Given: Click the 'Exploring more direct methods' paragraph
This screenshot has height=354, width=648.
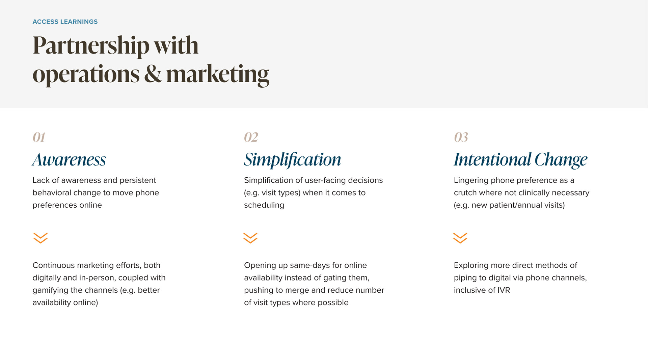Looking at the screenshot, I should pos(520,277).
